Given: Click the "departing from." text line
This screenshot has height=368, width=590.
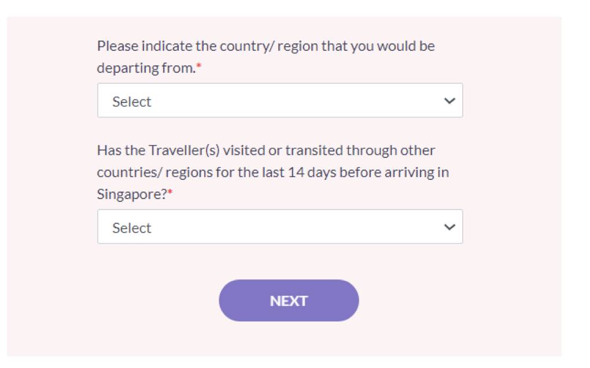Looking at the screenshot, I should [x=145, y=68].
